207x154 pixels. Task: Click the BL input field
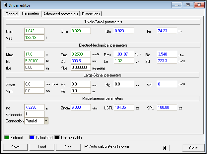click(x=34, y=61)
